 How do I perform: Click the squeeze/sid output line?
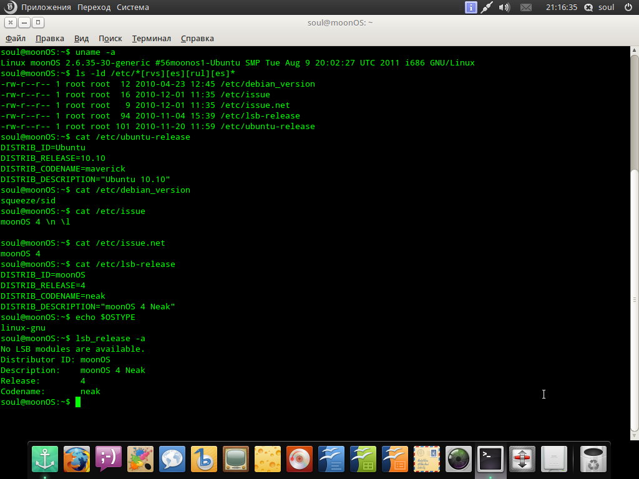coord(28,200)
